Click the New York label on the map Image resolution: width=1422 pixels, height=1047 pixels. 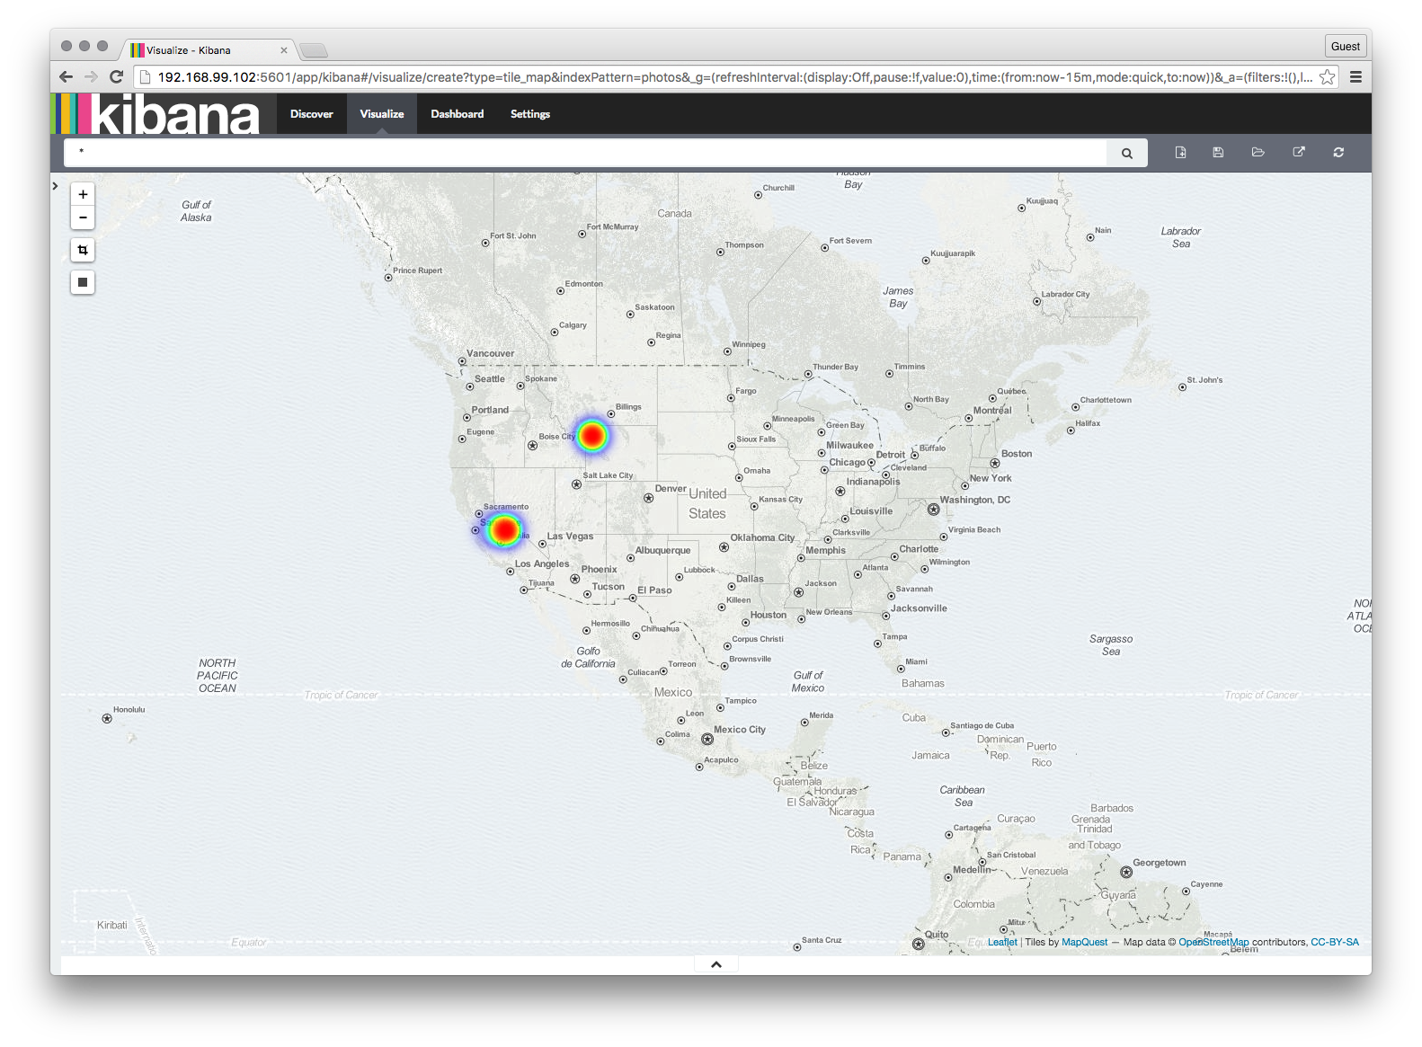991,478
